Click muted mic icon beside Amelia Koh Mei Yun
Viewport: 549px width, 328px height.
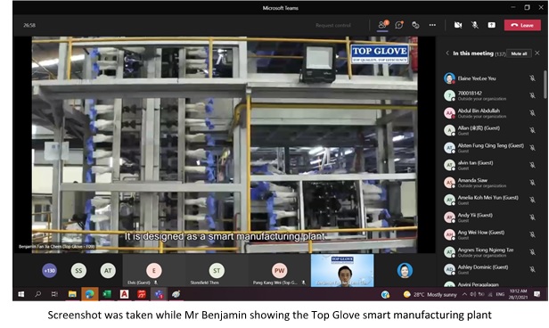[x=532, y=200]
